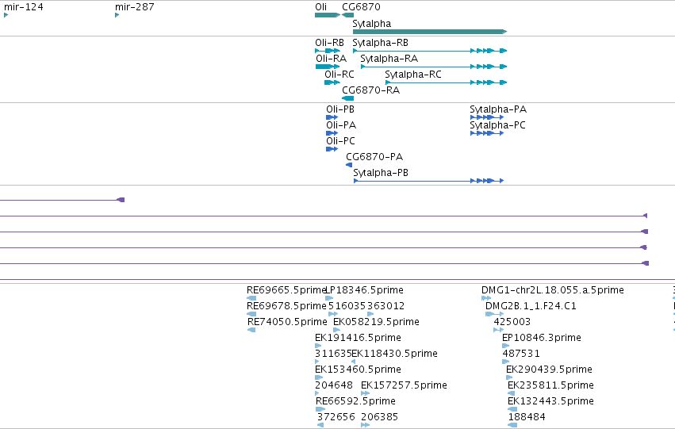
Task: Click the Oli-PB protein label
Action: point(340,109)
